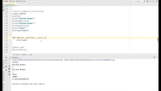
Task: Rerun Numbers from the Run panel
Action: pyautogui.click(x=6, y=60)
